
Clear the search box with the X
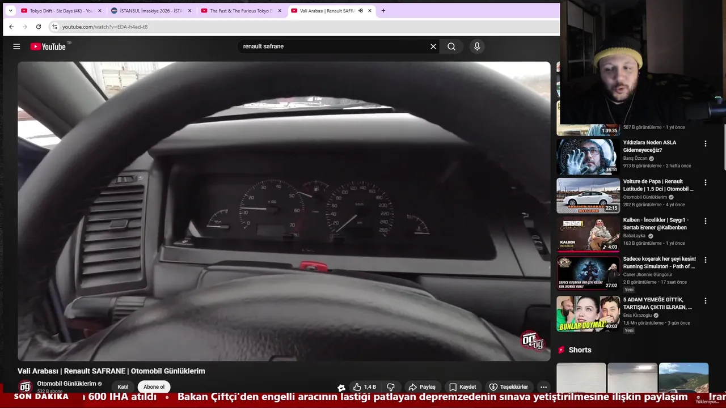(433, 46)
